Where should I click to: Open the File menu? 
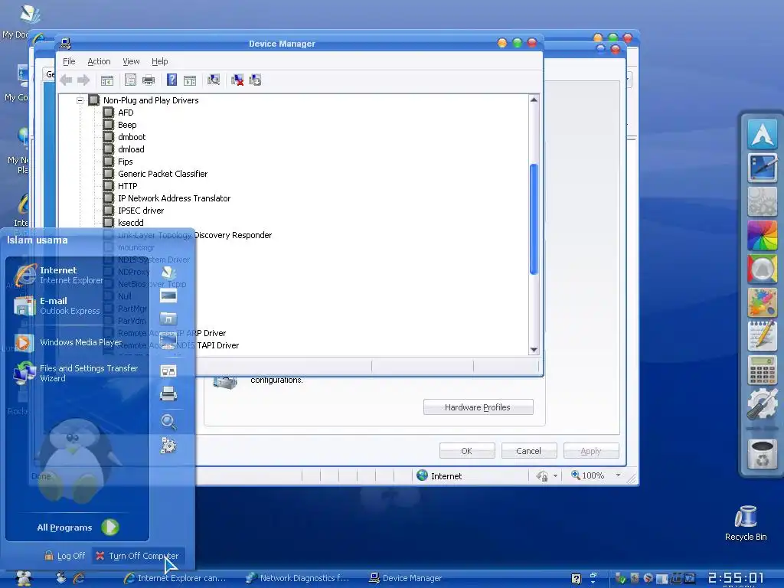[x=69, y=61]
